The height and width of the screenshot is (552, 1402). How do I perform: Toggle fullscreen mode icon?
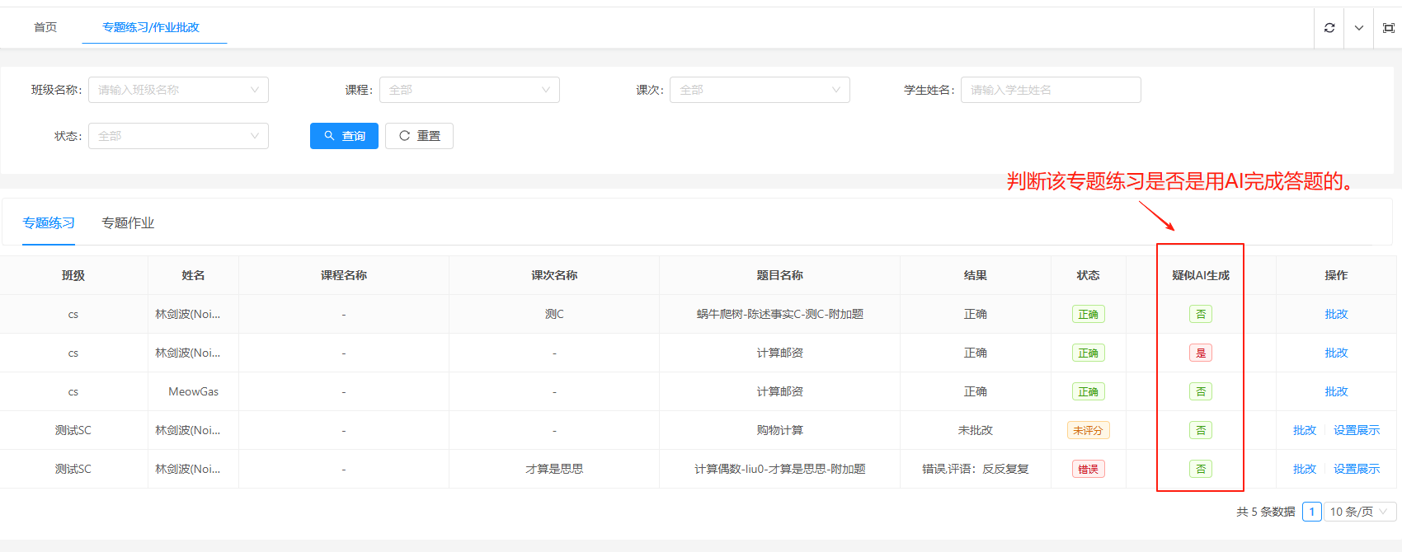pos(1389,28)
